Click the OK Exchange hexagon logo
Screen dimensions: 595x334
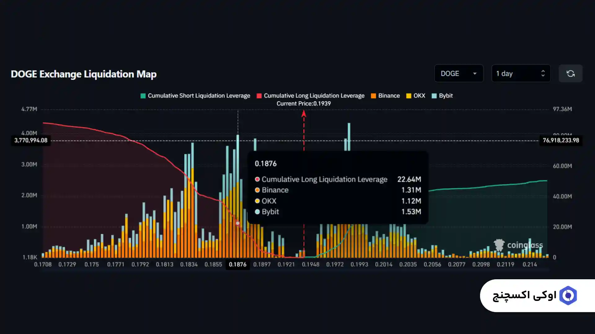click(x=568, y=296)
